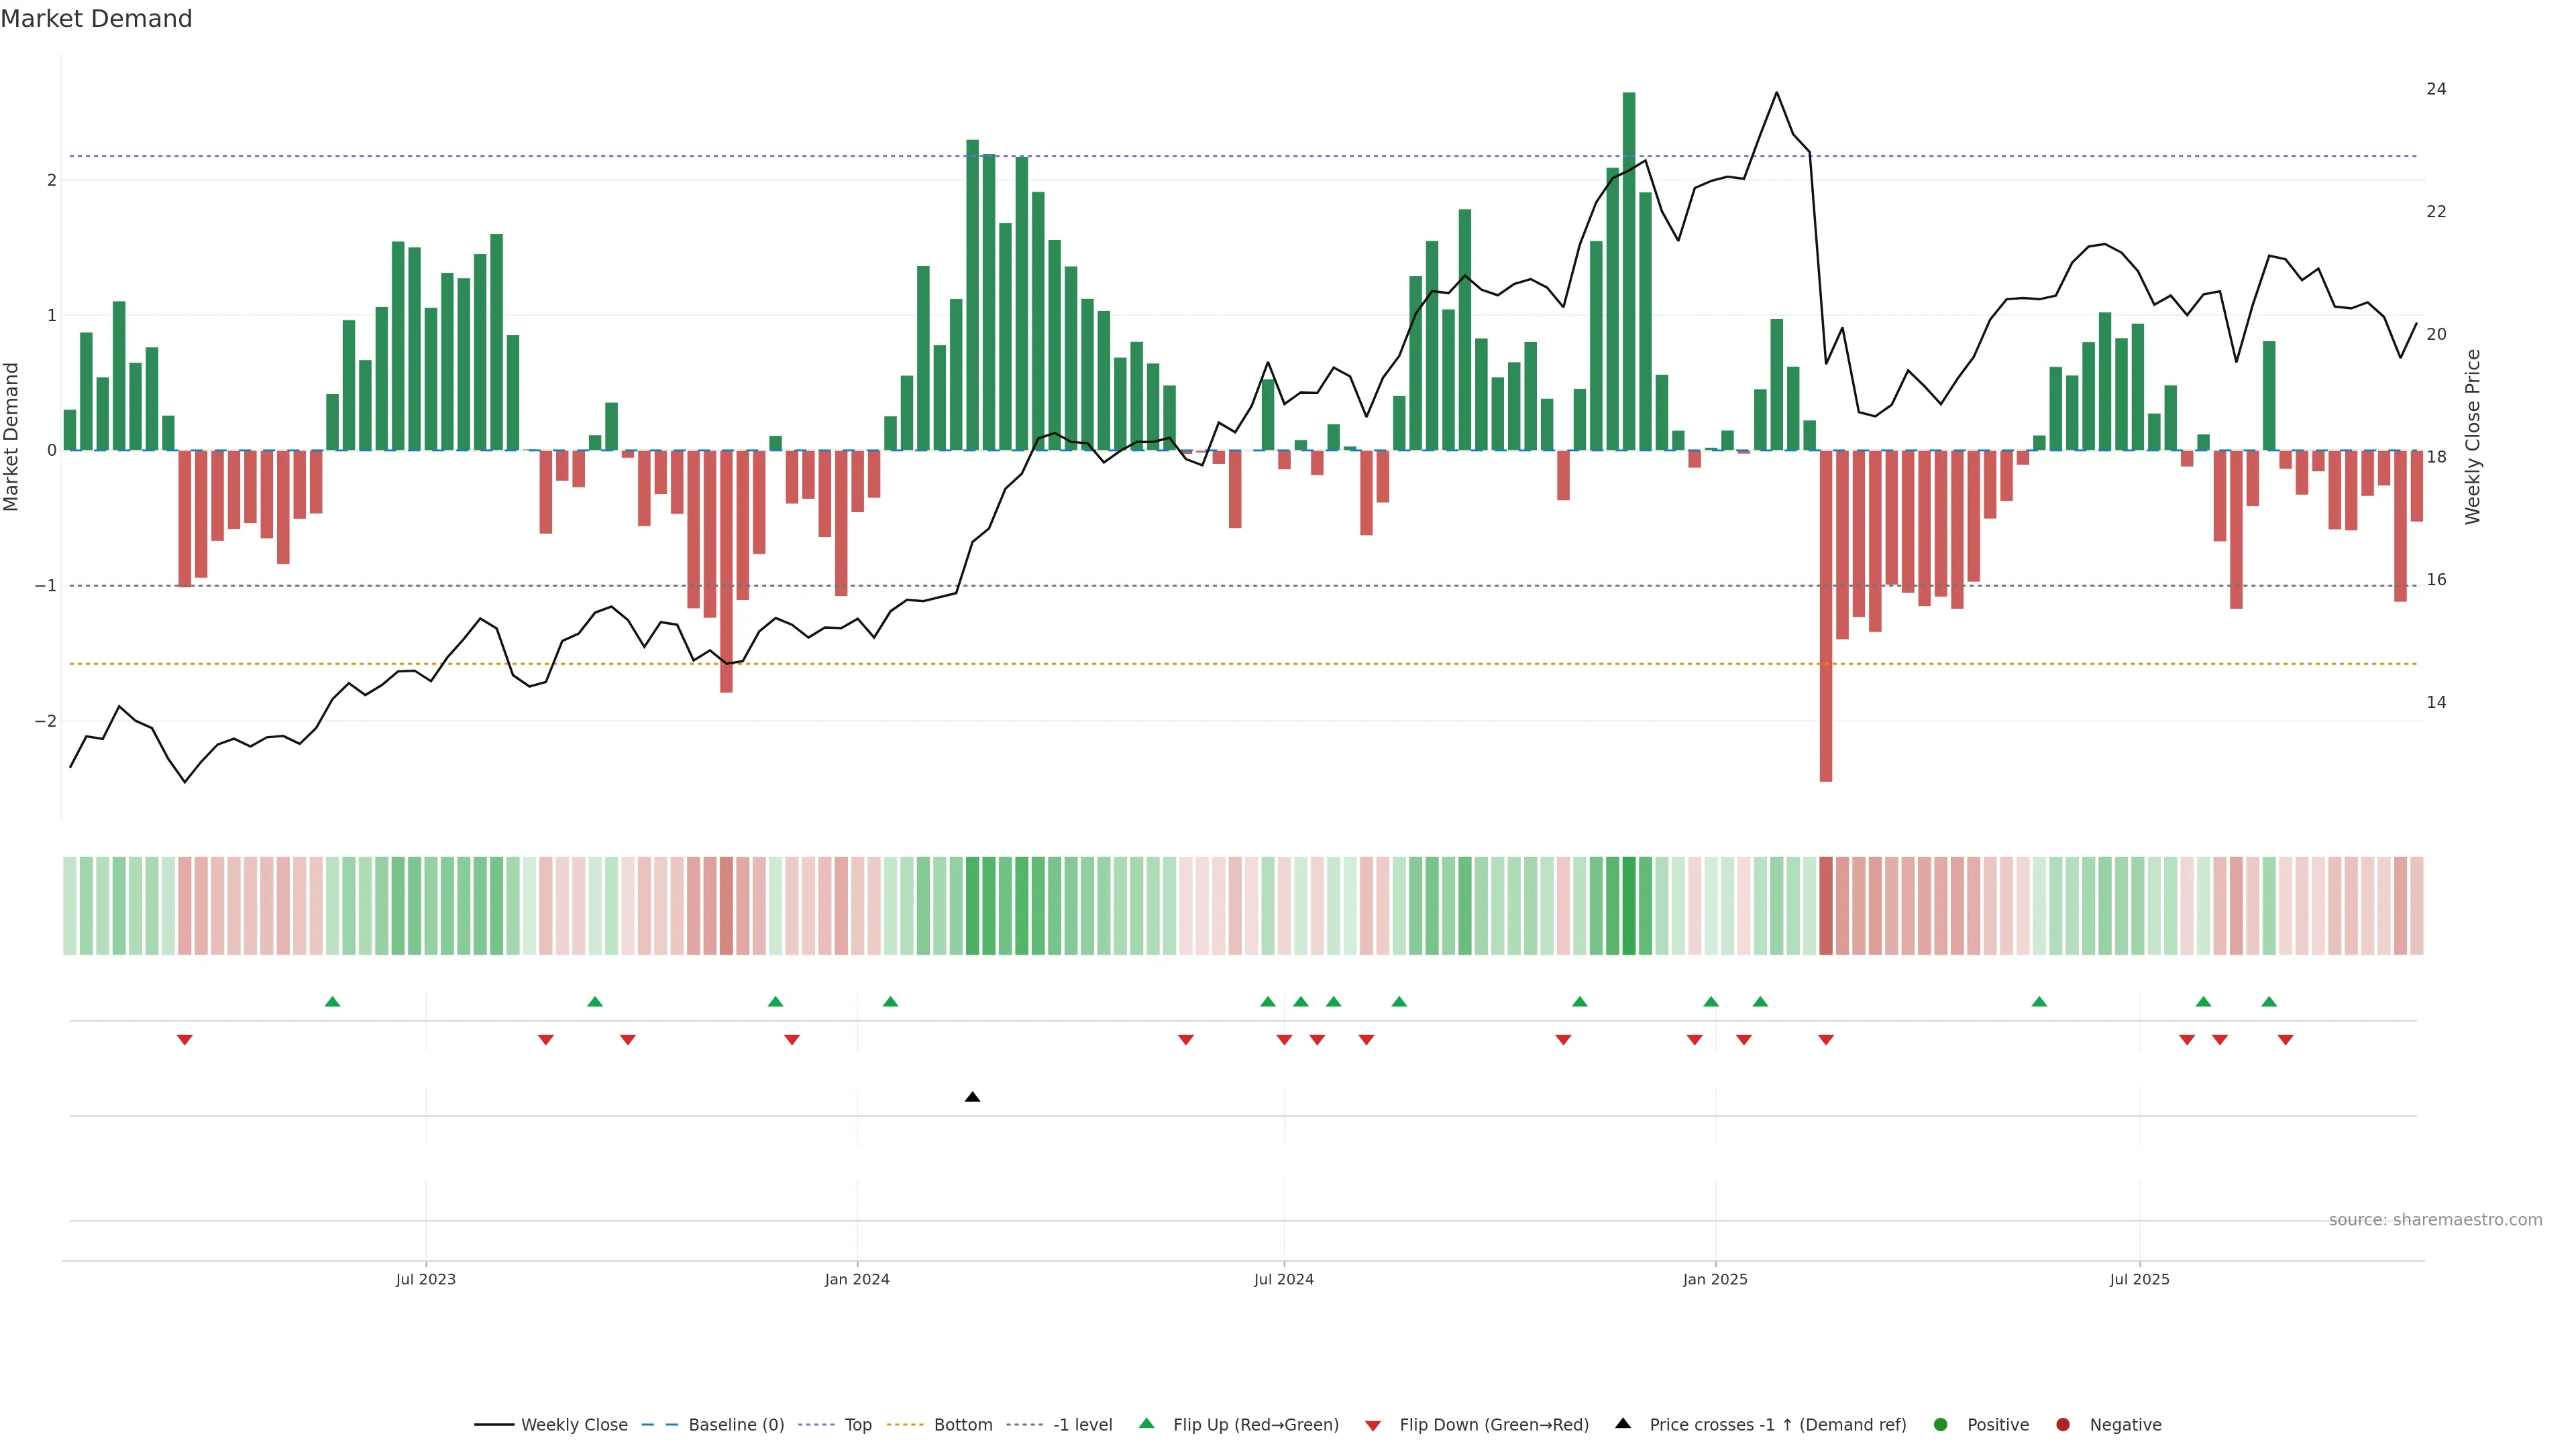Click first red flip-down marker on left
This screenshot has width=2576, height=1448.
(184, 1040)
